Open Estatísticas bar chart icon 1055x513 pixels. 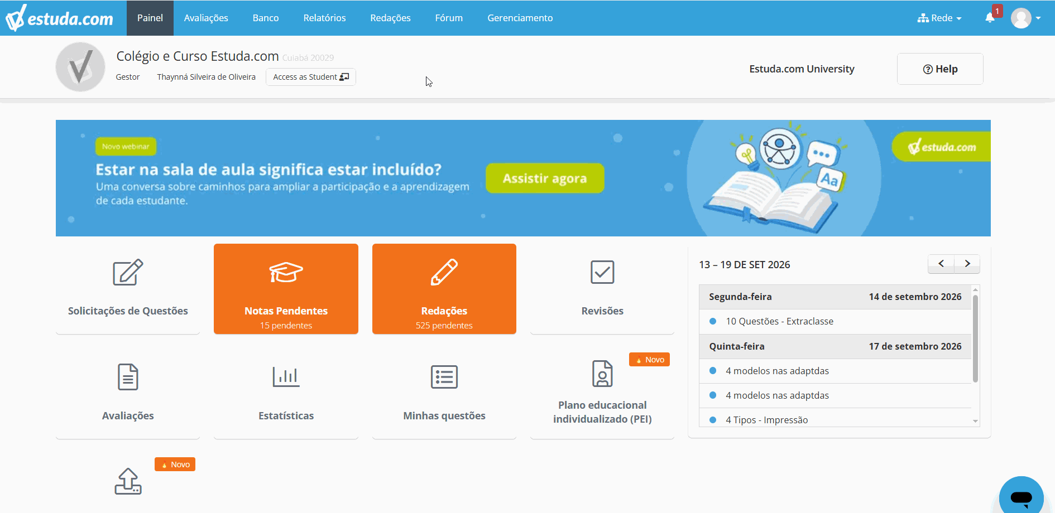pos(286,377)
